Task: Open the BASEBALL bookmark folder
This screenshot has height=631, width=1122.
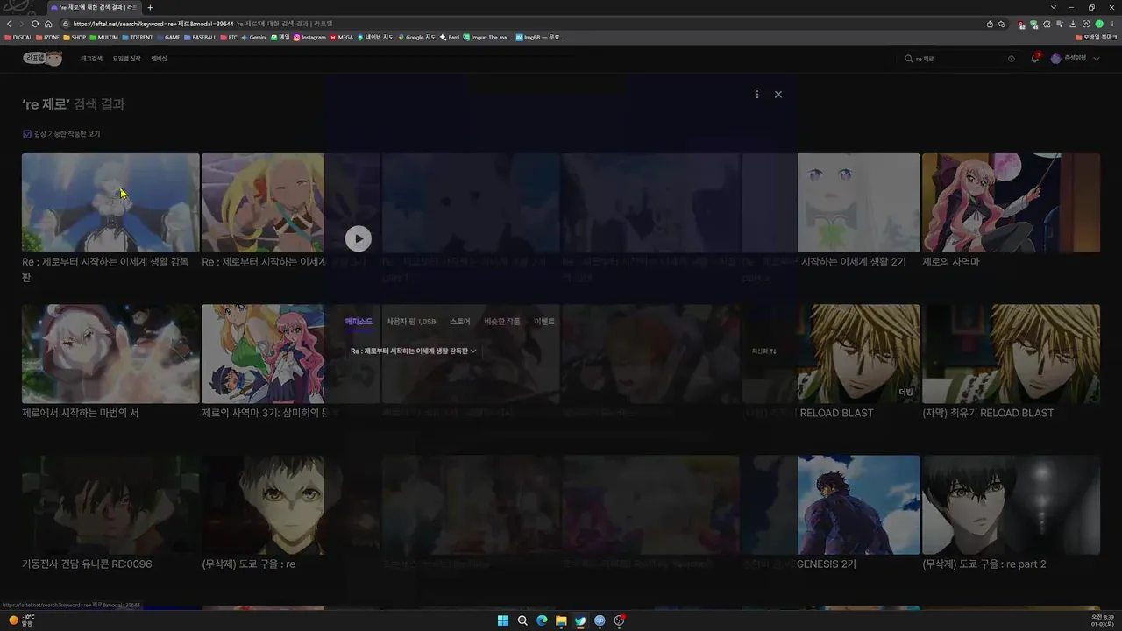Action: (x=200, y=38)
